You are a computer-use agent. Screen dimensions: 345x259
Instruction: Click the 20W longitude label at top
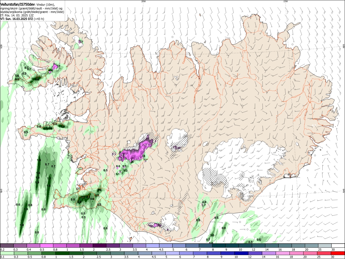[x=143, y=1]
